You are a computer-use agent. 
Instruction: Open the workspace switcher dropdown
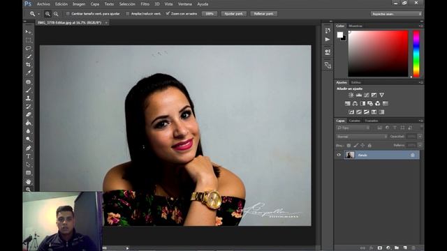pos(396,14)
